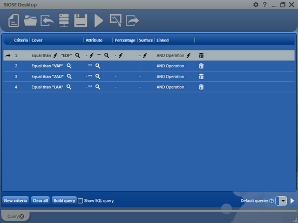This screenshot has height=223, width=298.
Task: Expand the Default queries dropdown
Action: coord(283,200)
